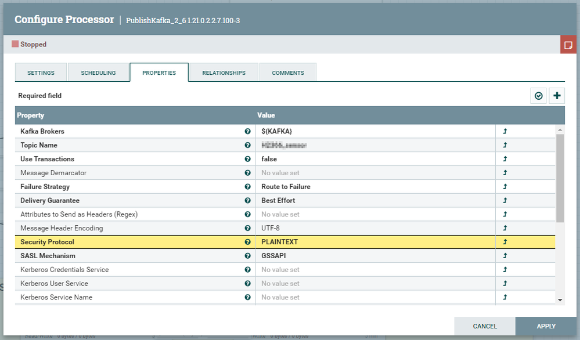Set value for Message Demarcator field

pyautogui.click(x=376, y=173)
